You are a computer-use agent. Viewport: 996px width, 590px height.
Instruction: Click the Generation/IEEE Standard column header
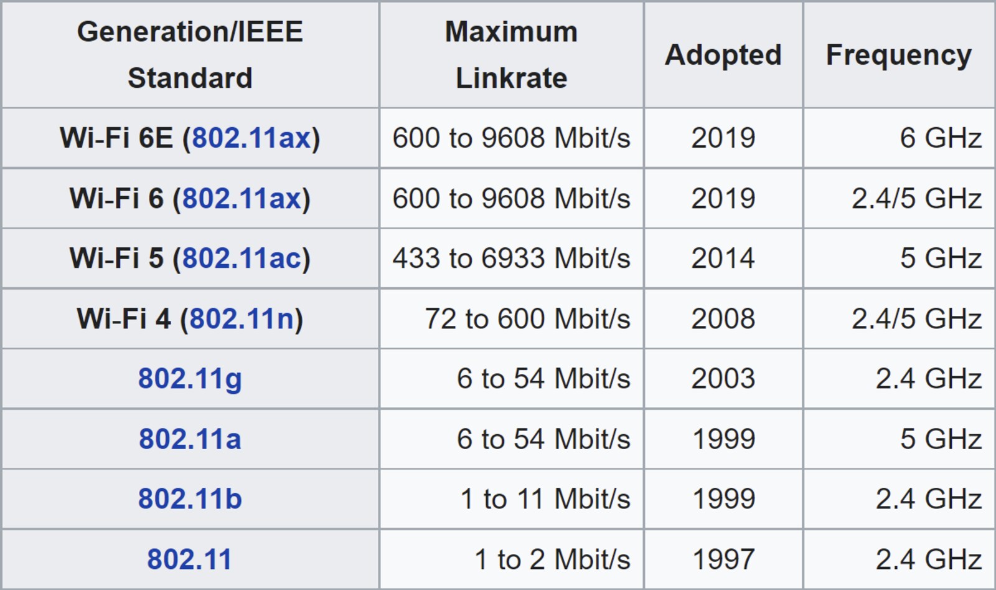[190, 55]
